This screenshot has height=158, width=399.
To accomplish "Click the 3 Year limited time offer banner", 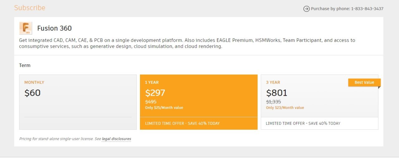I will 320,123.
